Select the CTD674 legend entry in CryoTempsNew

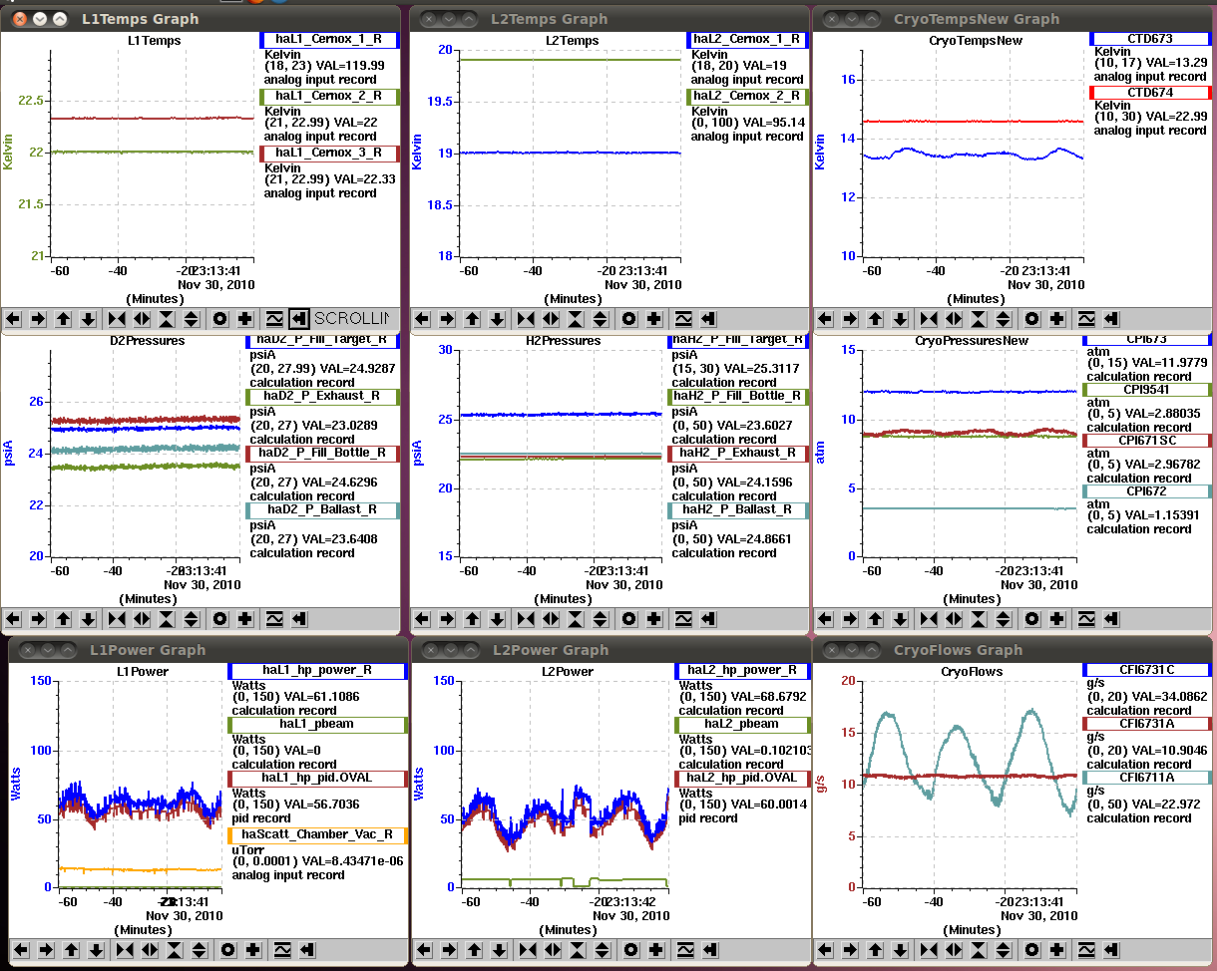(1150, 92)
